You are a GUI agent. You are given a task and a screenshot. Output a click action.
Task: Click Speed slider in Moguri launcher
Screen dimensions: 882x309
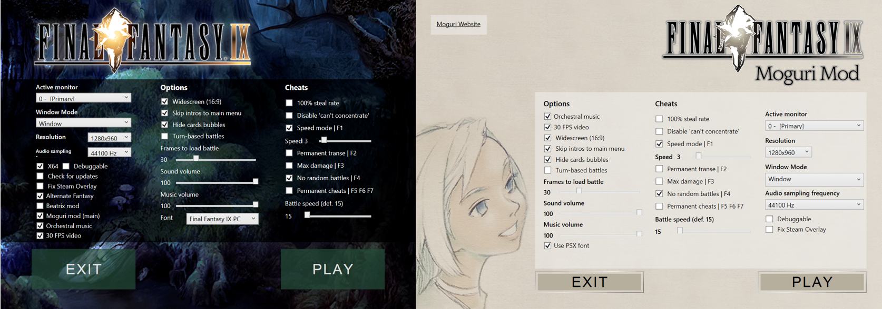point(721,156)
